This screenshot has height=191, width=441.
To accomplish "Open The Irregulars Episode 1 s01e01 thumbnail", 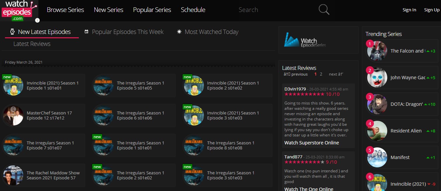I will [103, 145].
